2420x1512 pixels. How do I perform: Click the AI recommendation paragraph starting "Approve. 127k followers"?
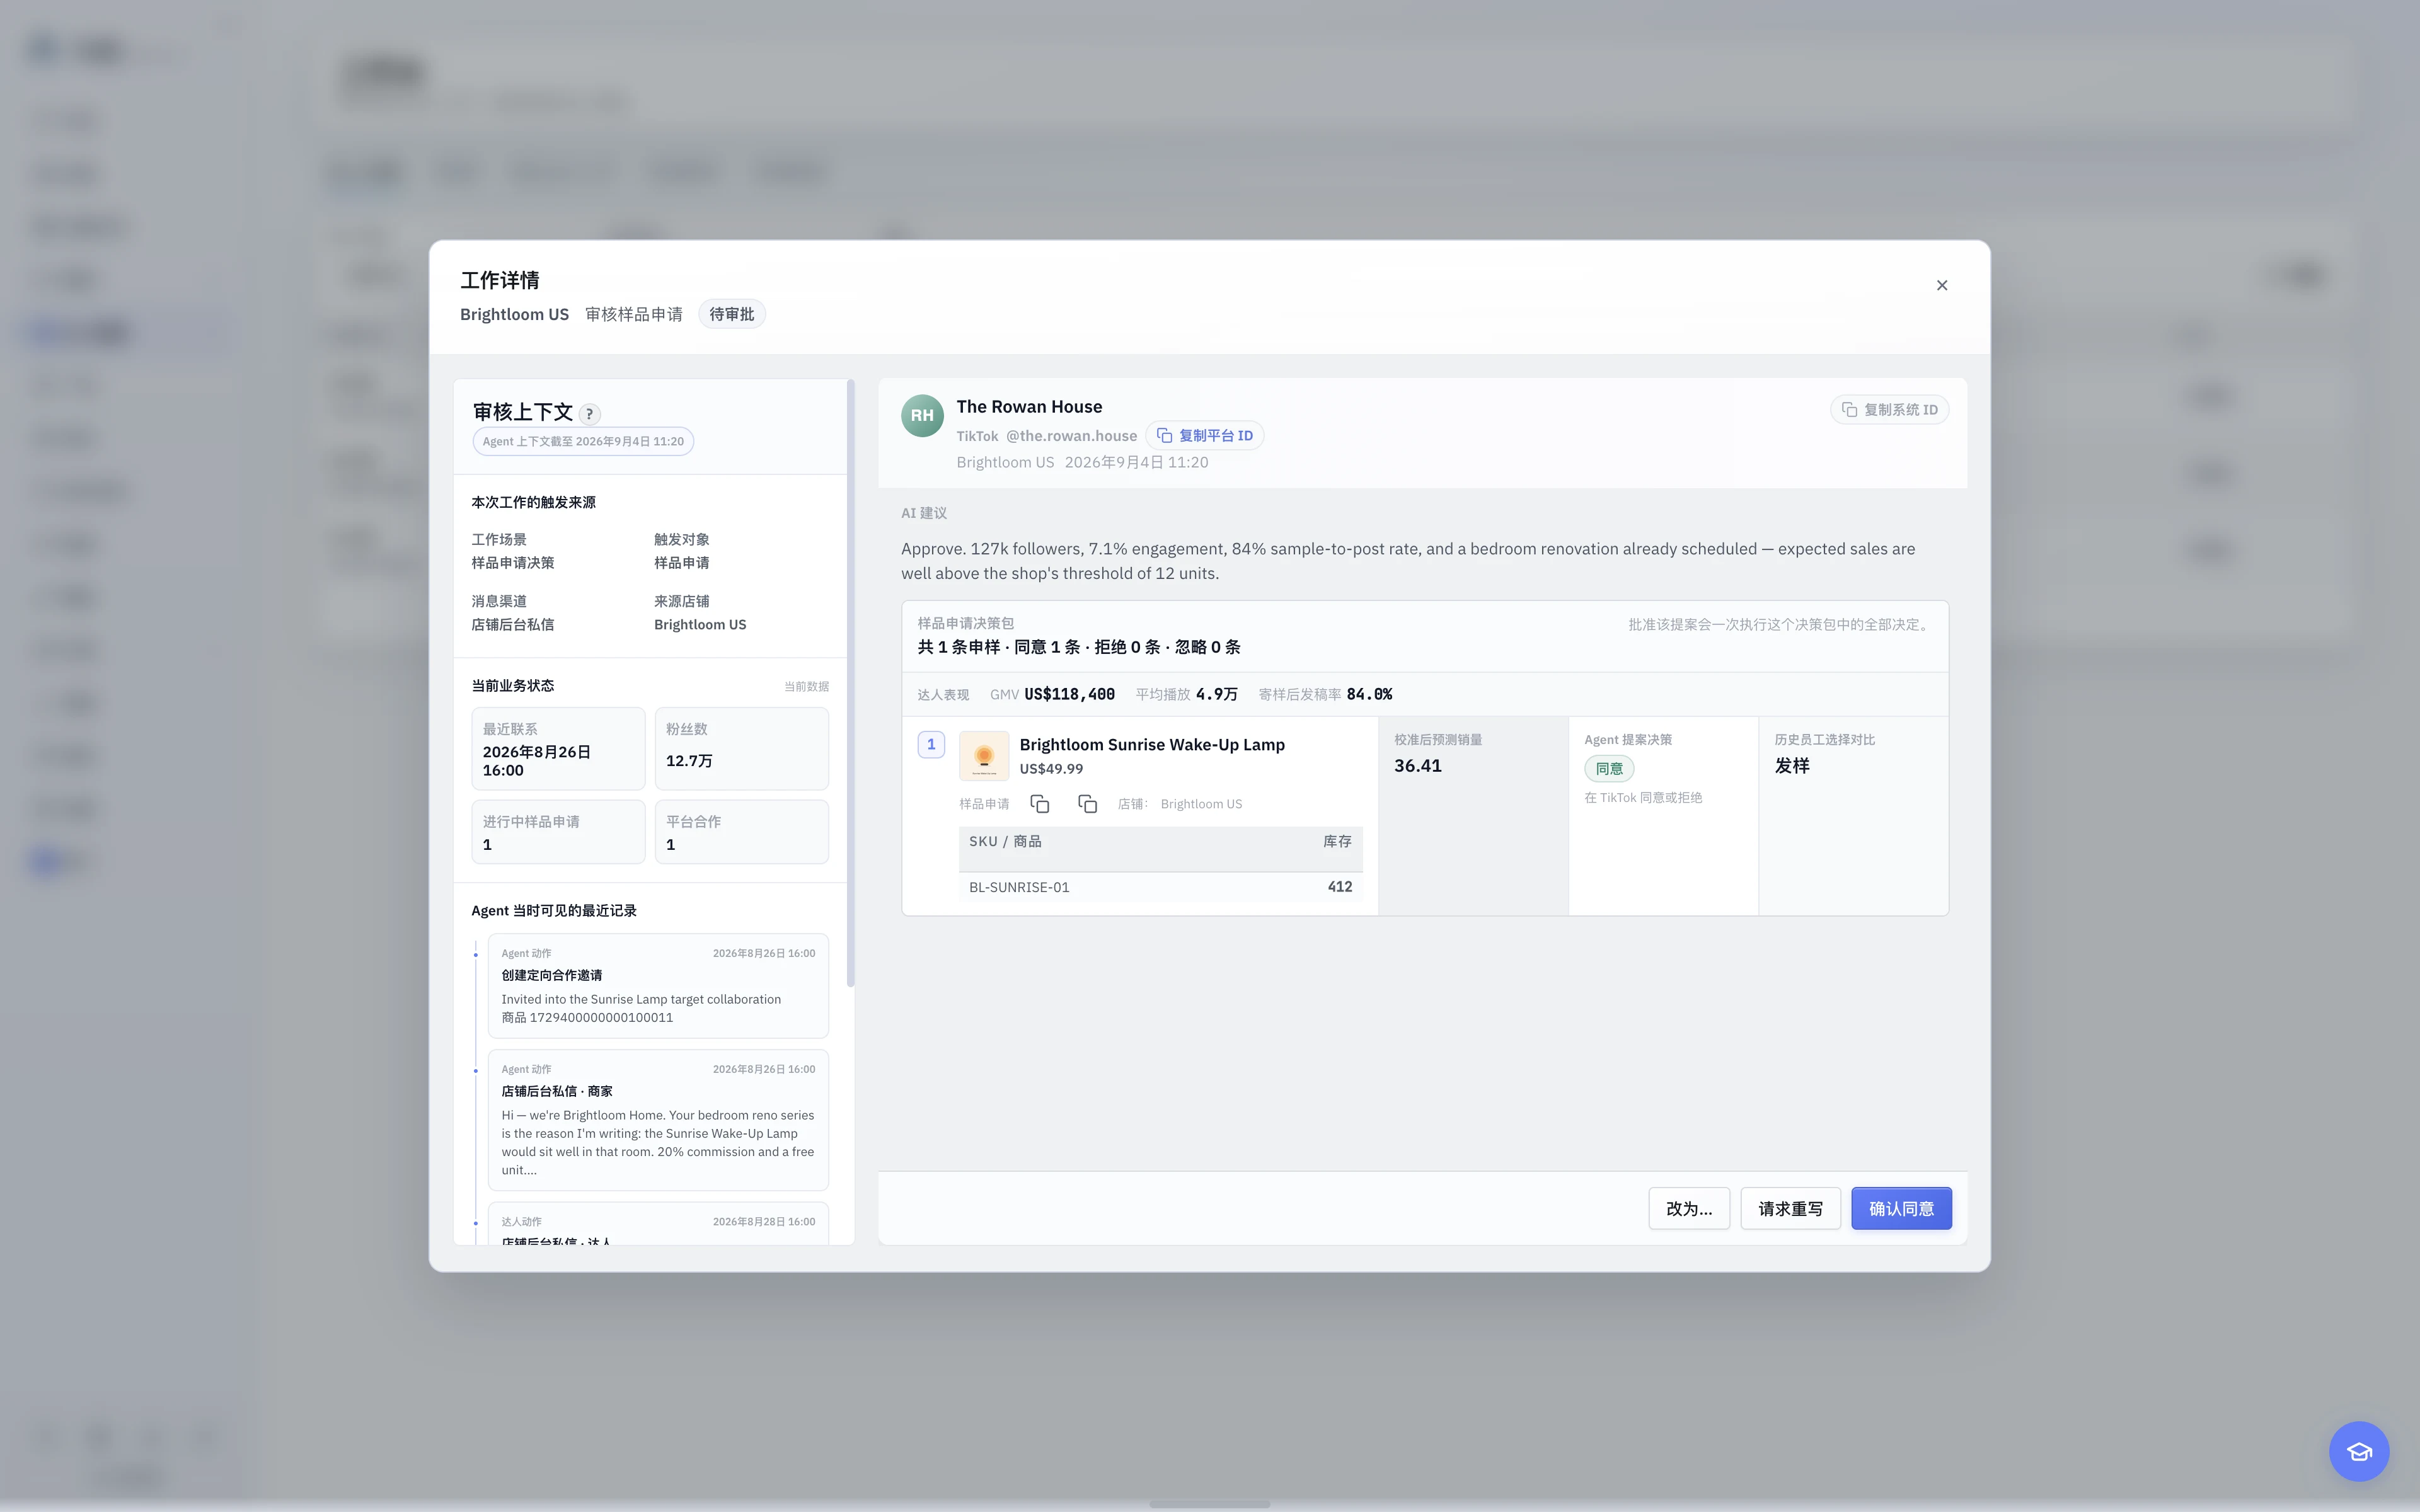click(1408, 561)
